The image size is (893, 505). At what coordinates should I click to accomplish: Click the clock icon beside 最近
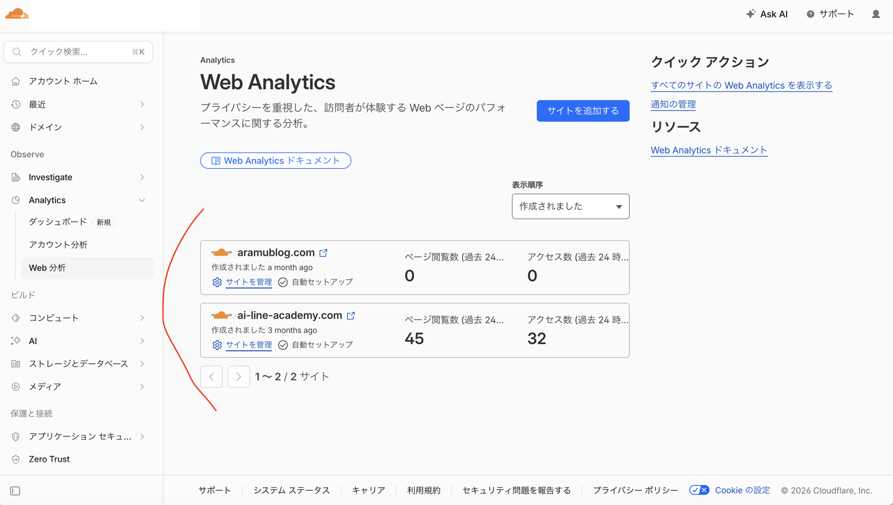16,104
